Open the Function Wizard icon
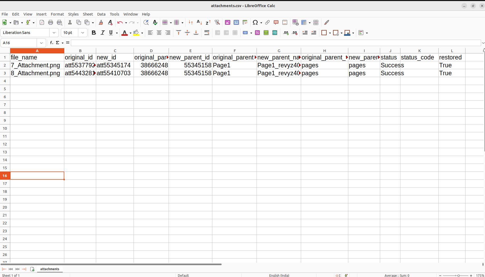 tap(52, 43)
